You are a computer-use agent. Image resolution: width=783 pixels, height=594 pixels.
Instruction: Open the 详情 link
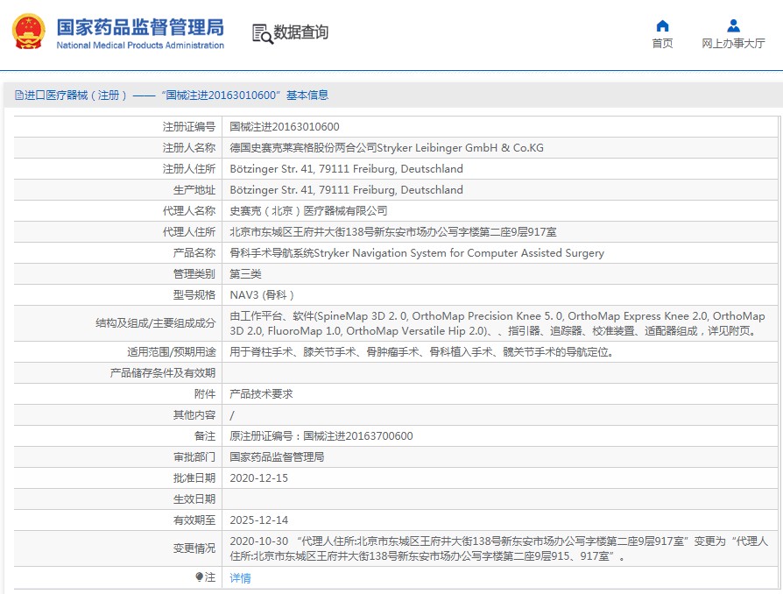pos(240,578)
